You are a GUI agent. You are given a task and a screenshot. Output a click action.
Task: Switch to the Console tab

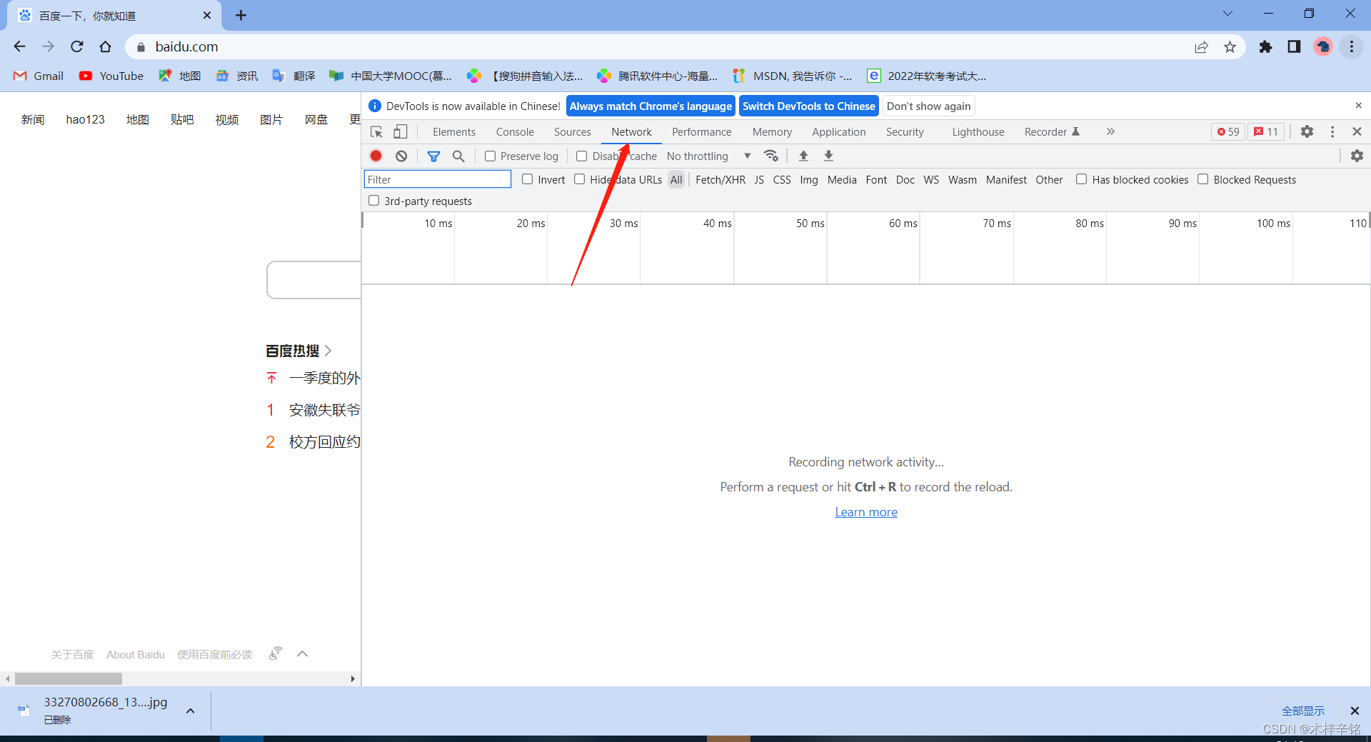[515, 132]
